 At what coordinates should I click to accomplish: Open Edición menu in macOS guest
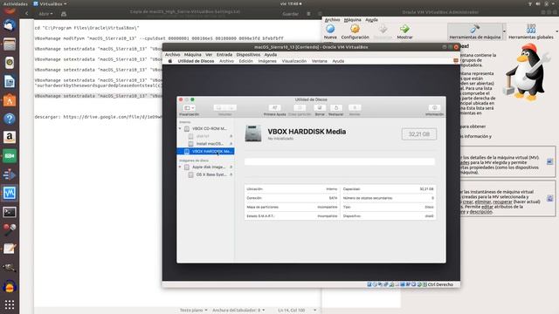[x=245, y=61]
